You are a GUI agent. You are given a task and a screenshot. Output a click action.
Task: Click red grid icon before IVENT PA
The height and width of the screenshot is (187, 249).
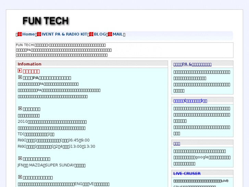pyautogui.click(x=39, y=34)
